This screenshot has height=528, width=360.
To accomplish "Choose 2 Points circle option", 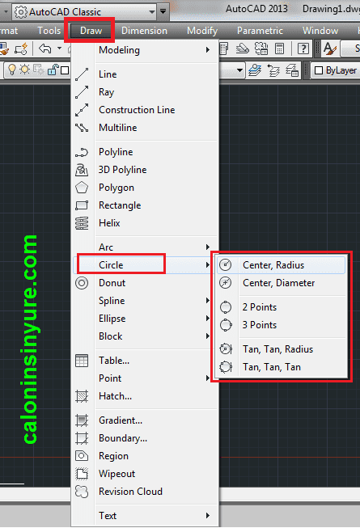I will tap(282, 307).
